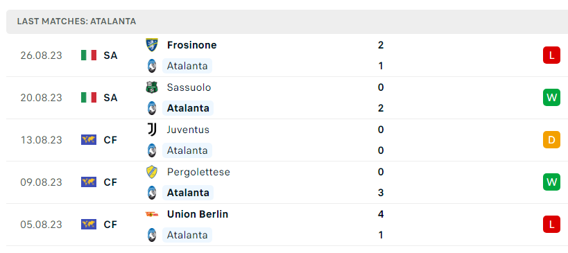Image resolution: width=568 pixels, height=253 pixels.
Task: Click the SA league label on 20.08.23 row
Action: (x=110, y=98)
